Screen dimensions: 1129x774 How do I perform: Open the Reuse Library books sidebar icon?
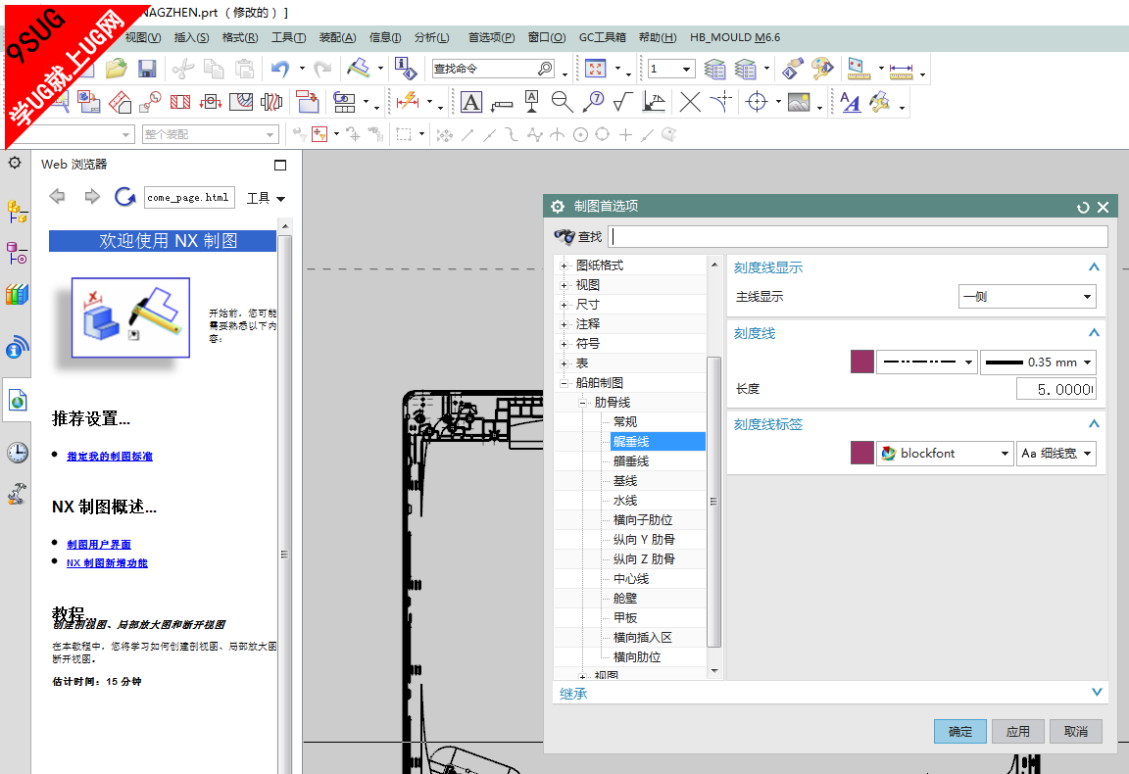click(x=17, y=294)
